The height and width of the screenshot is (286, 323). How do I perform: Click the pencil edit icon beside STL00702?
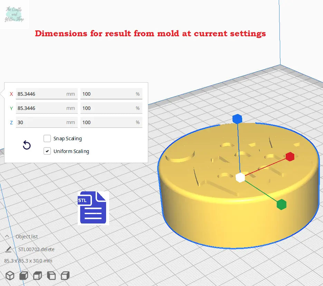(9, 249)
